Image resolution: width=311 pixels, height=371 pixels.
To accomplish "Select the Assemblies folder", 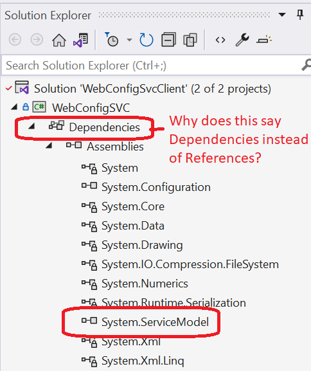I will point(115,147).
